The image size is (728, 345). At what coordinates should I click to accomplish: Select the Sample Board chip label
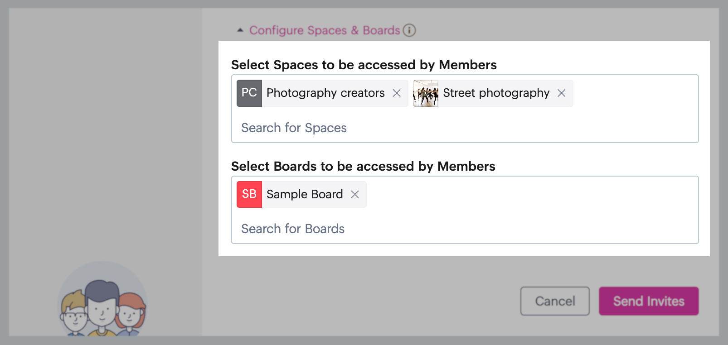click(305, 194)
